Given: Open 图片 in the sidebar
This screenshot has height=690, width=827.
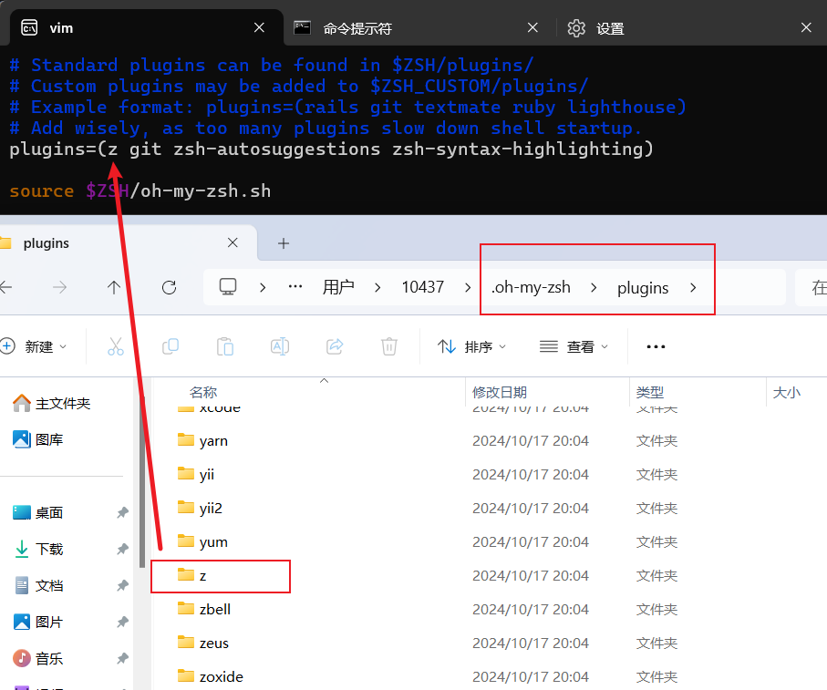Looking at the screenshot, I should point(38,622).
